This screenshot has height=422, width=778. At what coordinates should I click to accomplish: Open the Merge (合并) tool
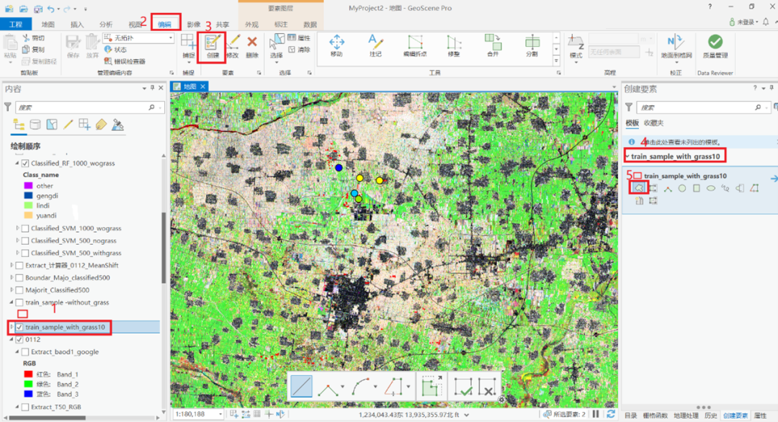(493, 45)
